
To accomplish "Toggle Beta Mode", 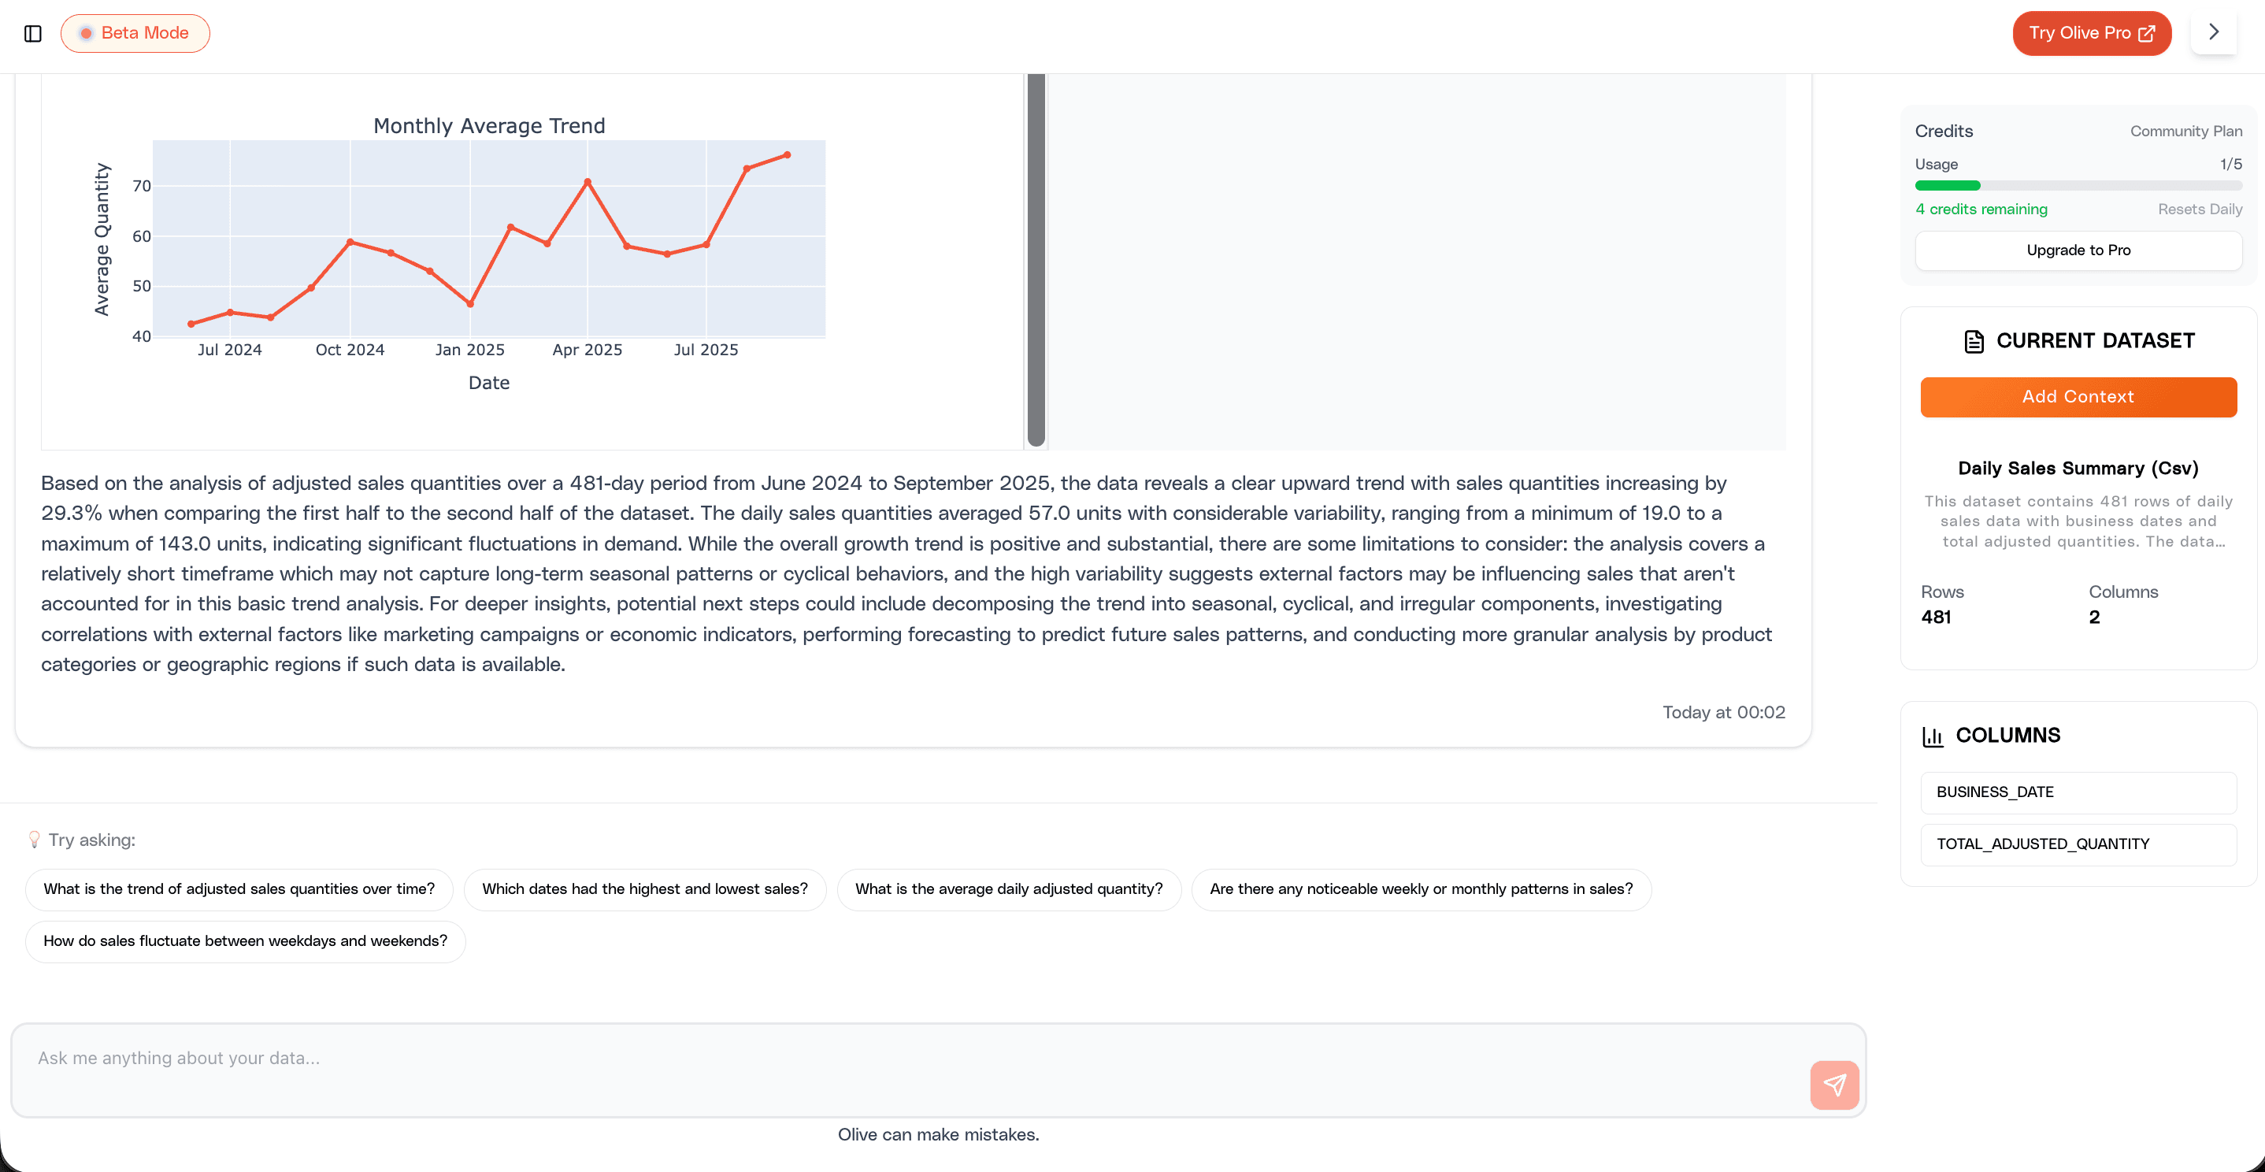I will [135, 32].
